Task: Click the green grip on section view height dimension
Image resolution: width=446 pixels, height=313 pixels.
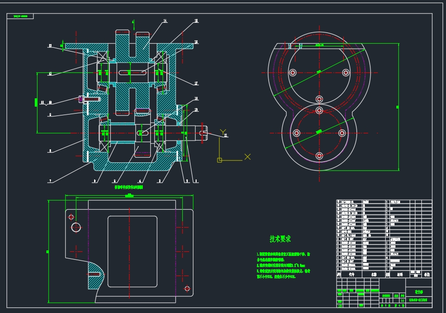Action: pos(36,102)
